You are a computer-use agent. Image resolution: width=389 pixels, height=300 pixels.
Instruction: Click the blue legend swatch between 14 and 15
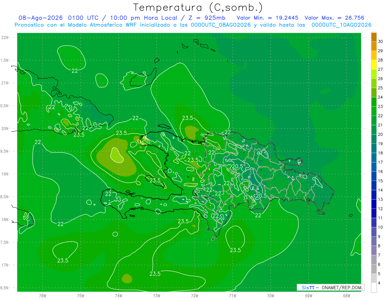pyautogui.click(x=374, y=185)
